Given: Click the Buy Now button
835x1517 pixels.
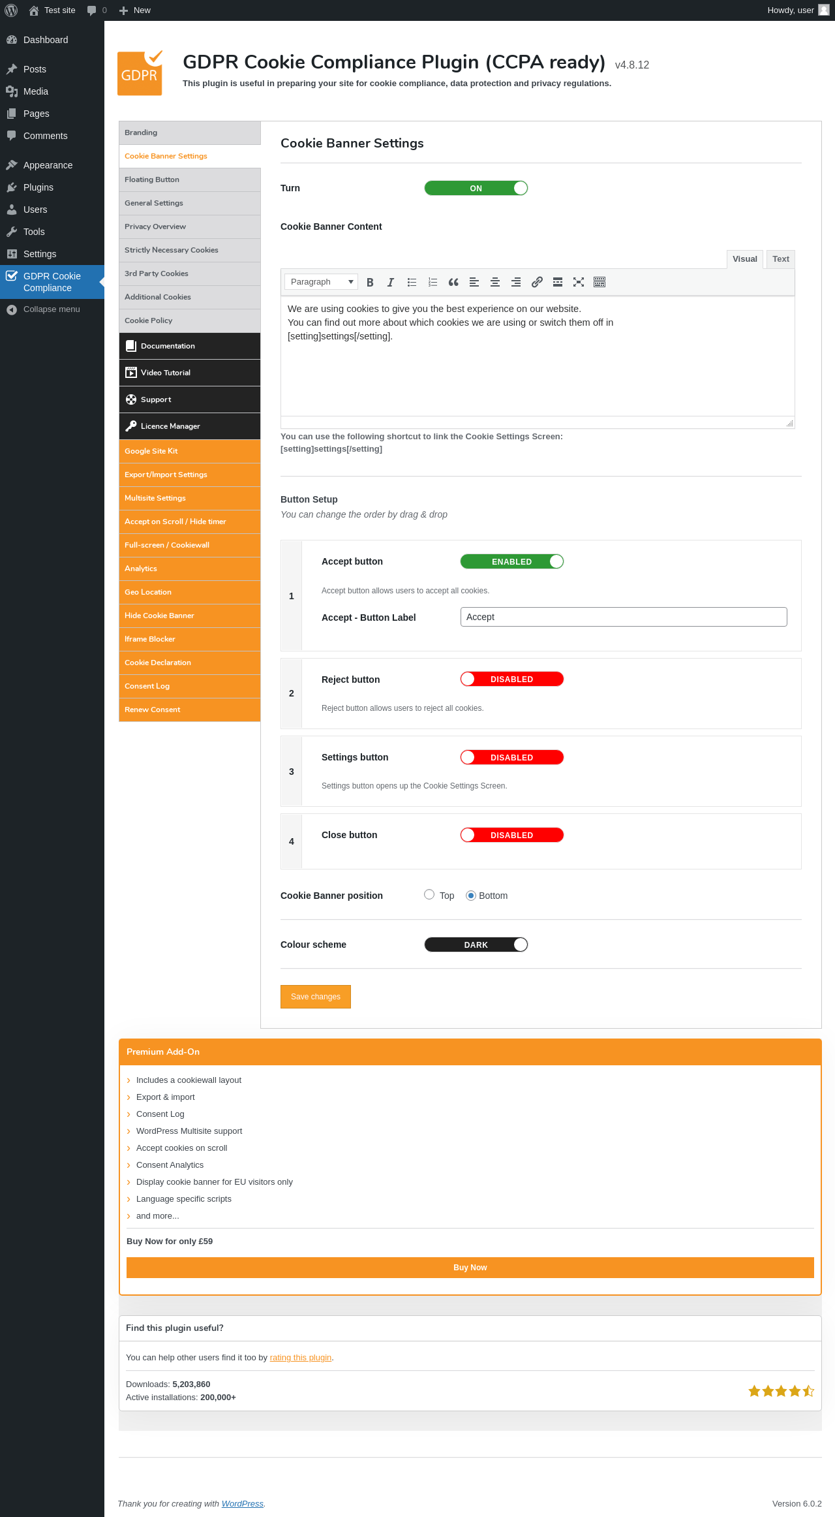Looking at the screenshot, I should [x=470, y=1268].
